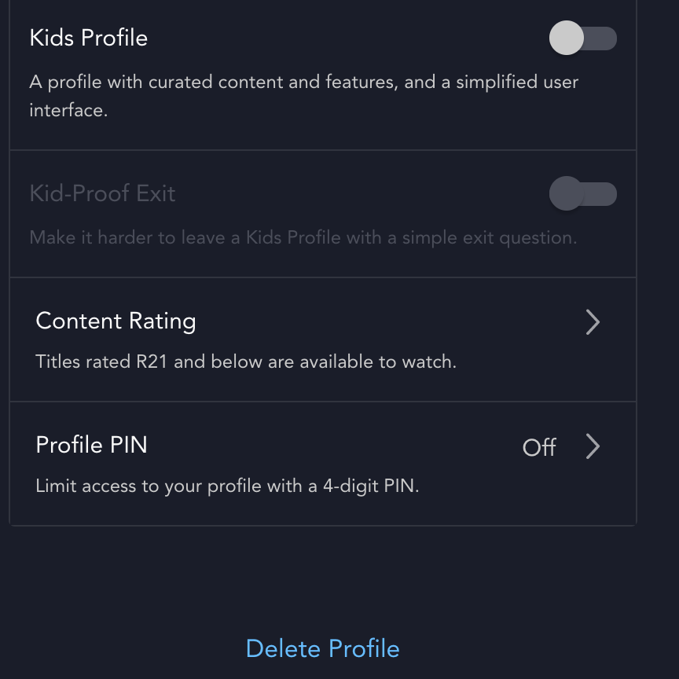Click 'R21' in the rating description
This screenshot has height=679, width=679.
[150, 362]
